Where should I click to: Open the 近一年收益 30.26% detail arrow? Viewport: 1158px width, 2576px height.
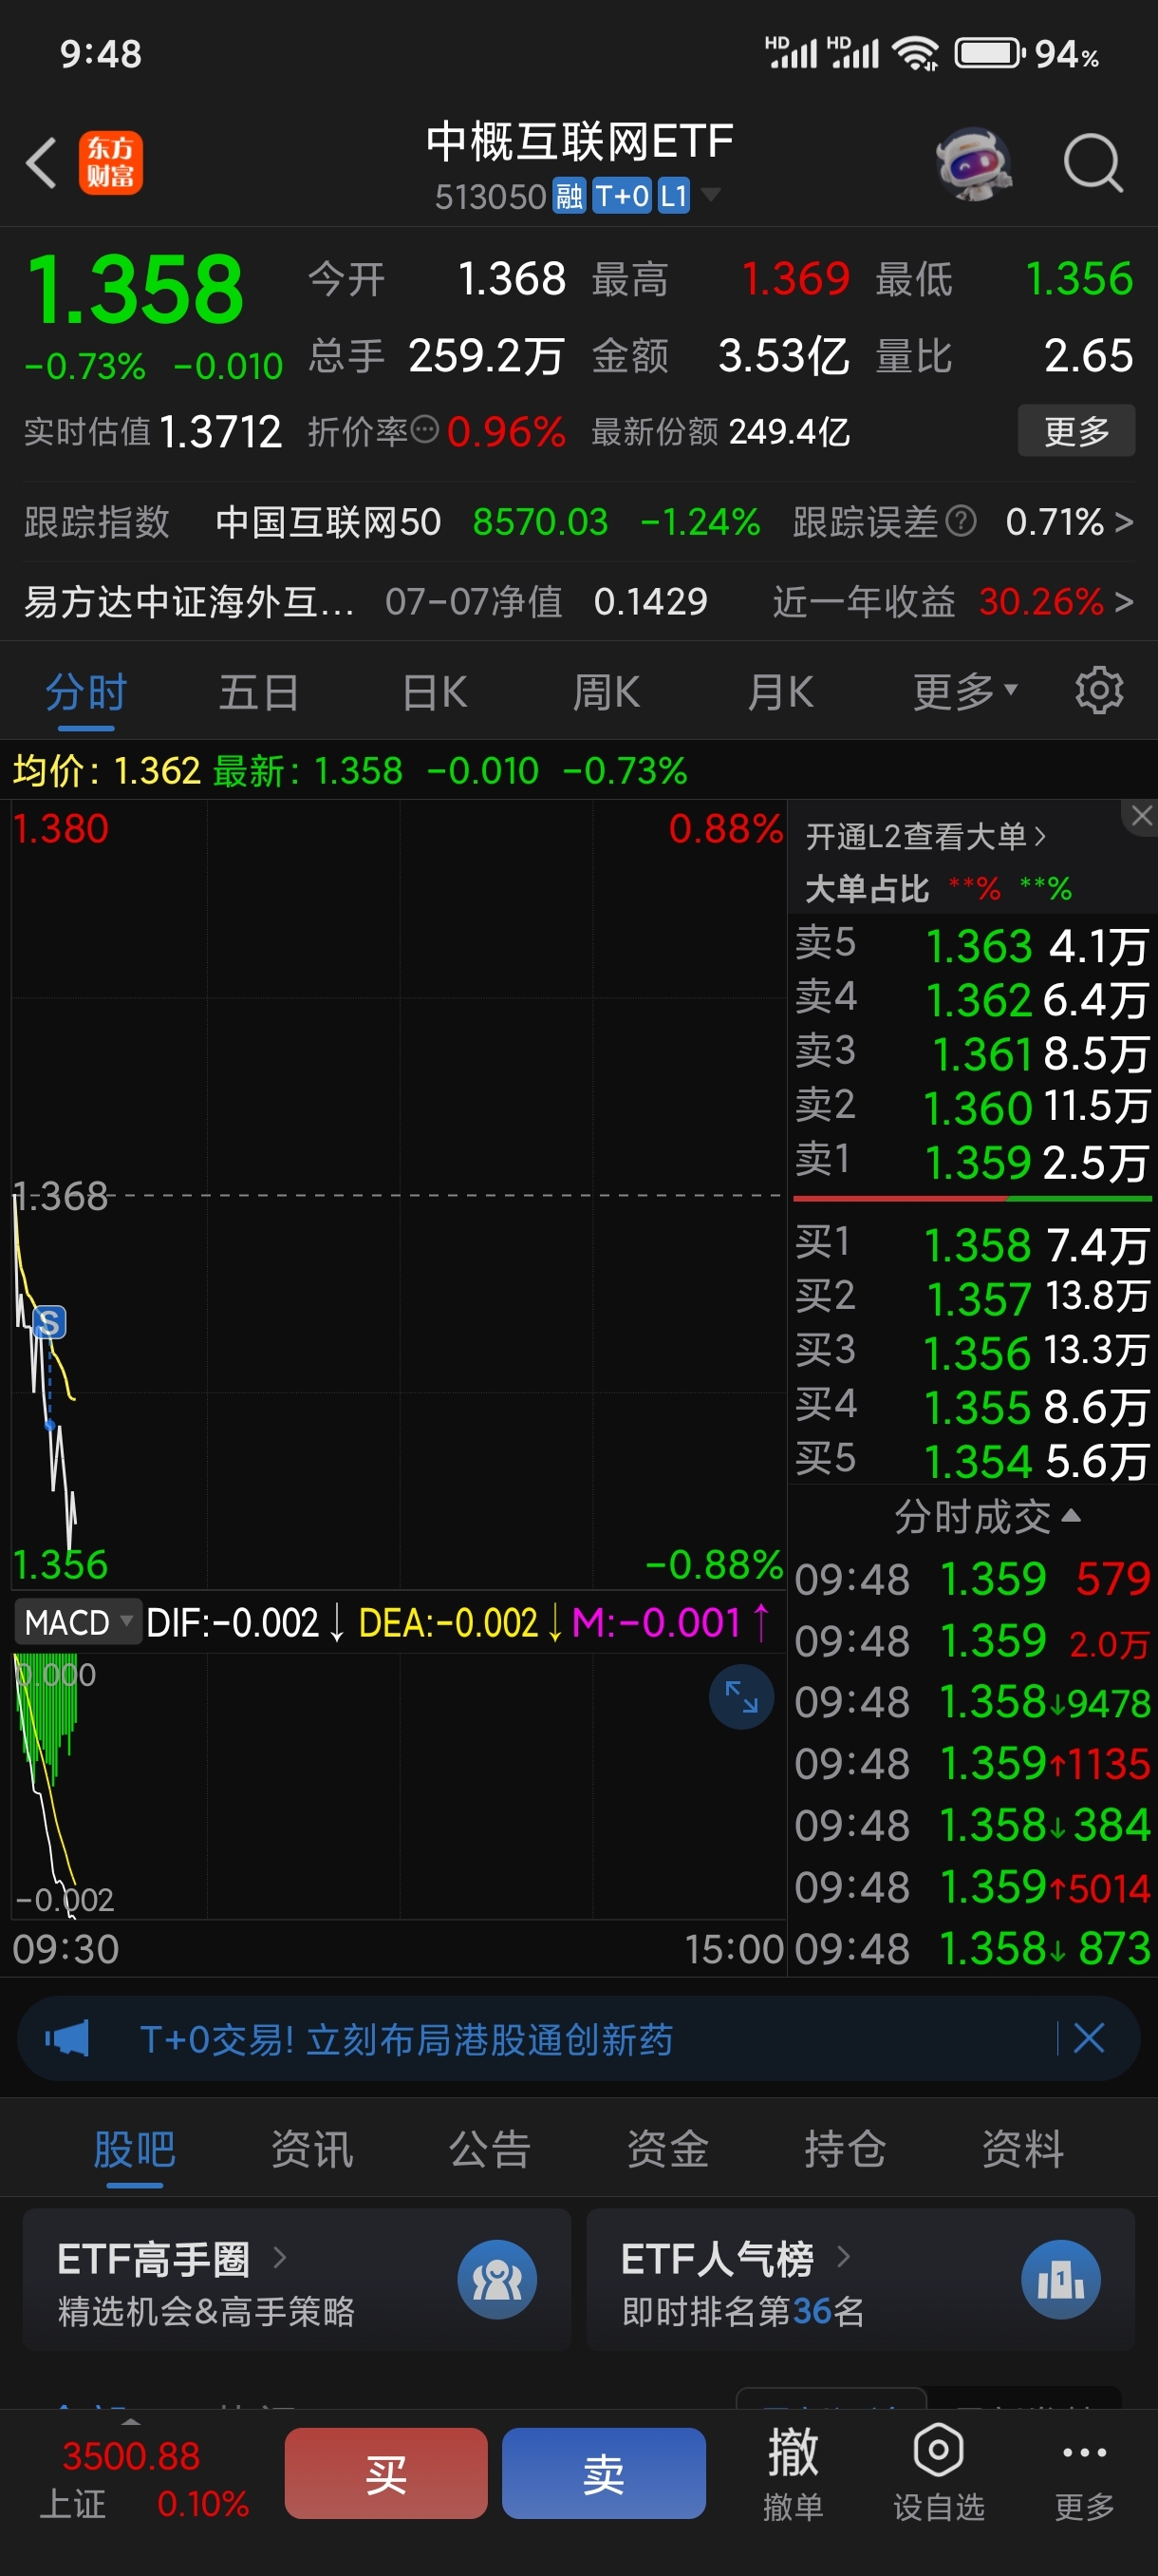click(1124, 601)
